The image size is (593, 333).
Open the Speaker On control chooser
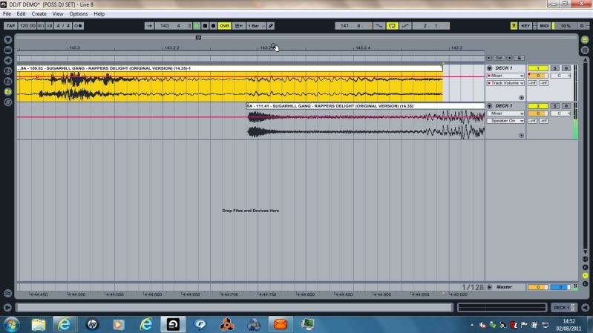coord(506,120)
